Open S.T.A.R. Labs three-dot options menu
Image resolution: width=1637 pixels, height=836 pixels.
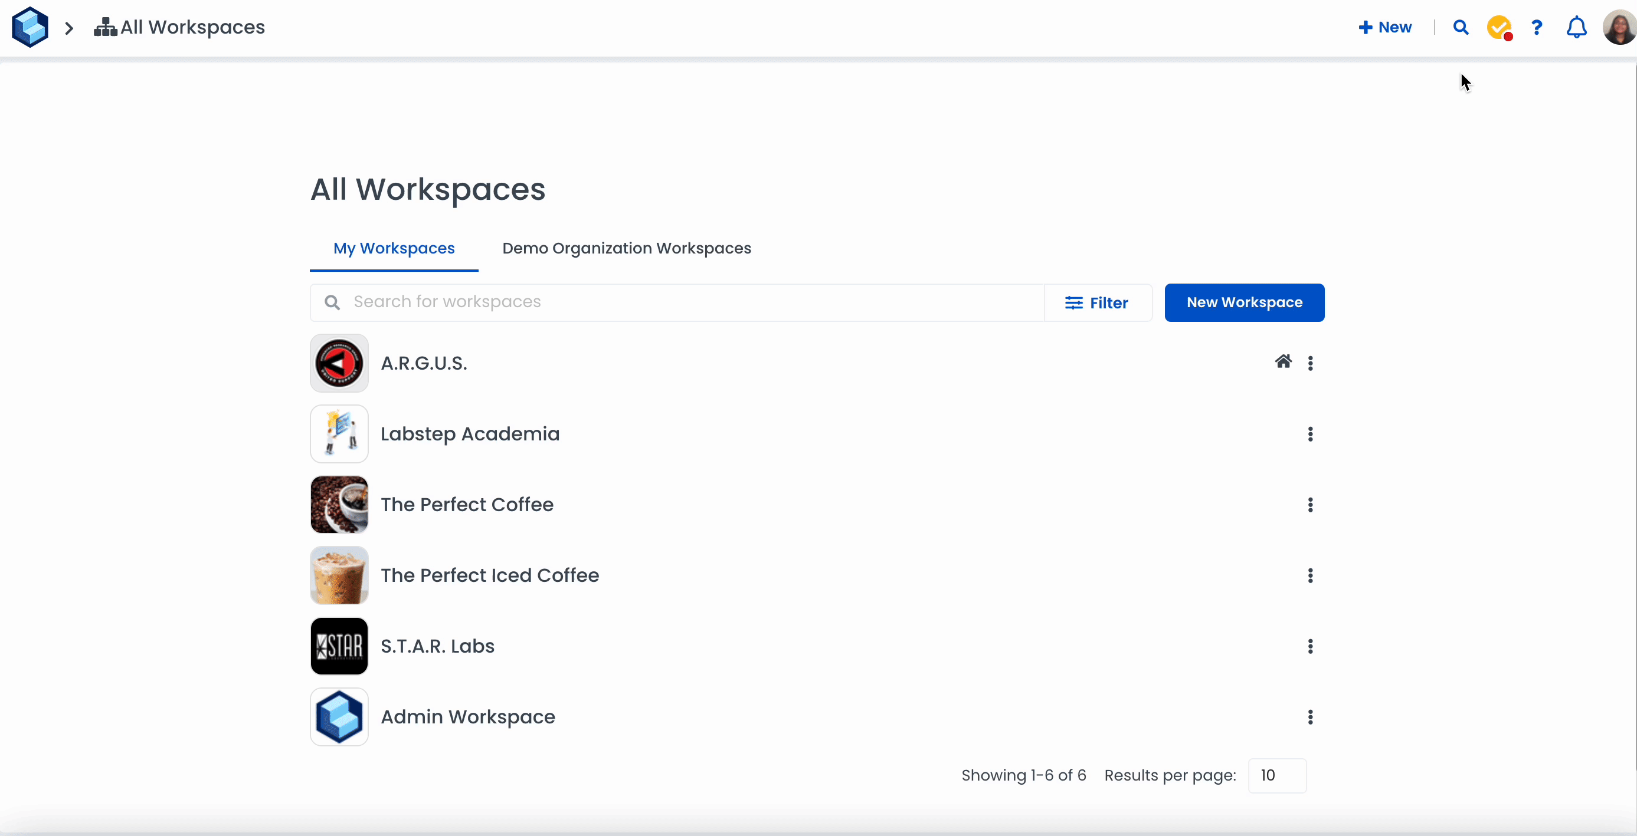(1310, 646)
